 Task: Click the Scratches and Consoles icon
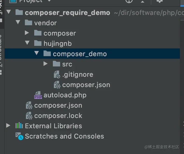point(19,136)
